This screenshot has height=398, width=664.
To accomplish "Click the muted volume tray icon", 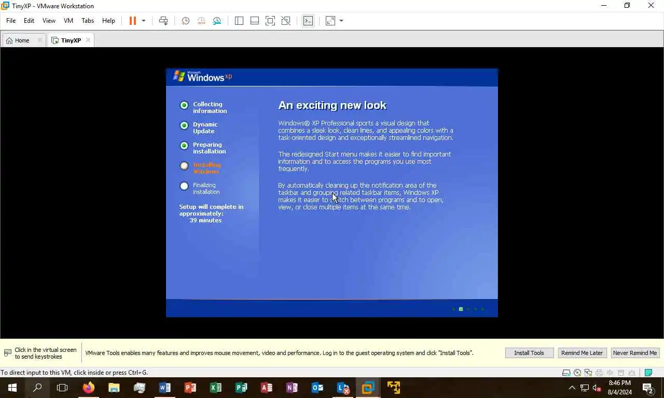I will coord(597,388).
